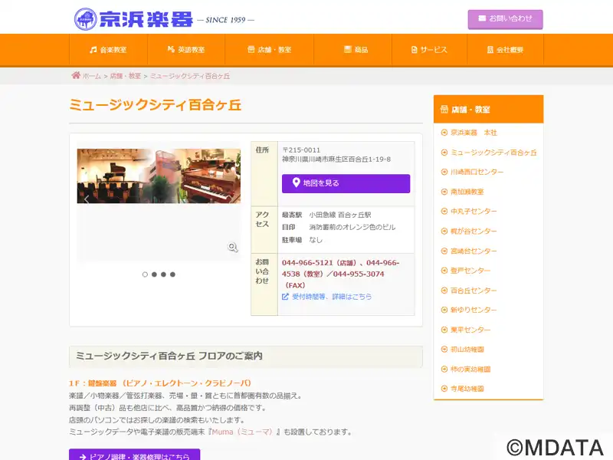
Task: Open the 会社概要 navigation menu
Action: [505, 50]
